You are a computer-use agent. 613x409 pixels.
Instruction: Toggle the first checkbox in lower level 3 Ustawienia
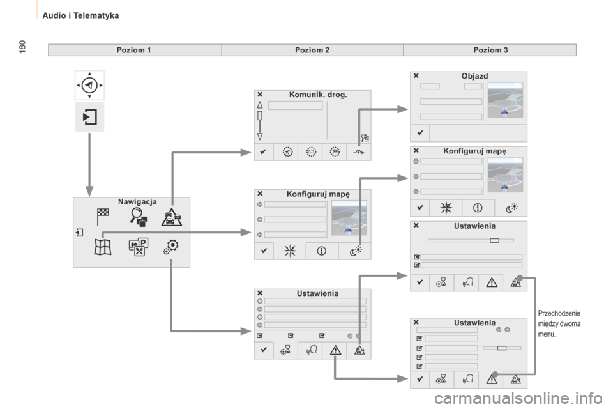[420, 338]
